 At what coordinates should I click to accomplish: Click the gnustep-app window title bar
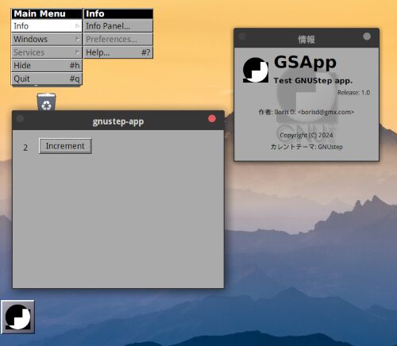pos(118,121)
